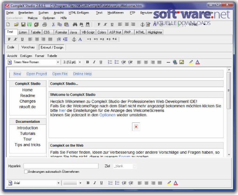Switch to the Code view tab
This screenshot has height=195, width=238.
pyautogui.click(x=11, y=47)
